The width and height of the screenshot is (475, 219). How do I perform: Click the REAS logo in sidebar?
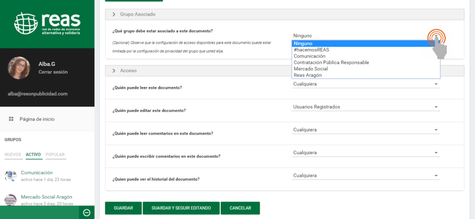point(47,24)
